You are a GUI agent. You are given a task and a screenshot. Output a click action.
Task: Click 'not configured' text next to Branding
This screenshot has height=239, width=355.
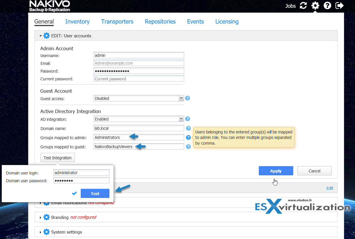[83, 217]
